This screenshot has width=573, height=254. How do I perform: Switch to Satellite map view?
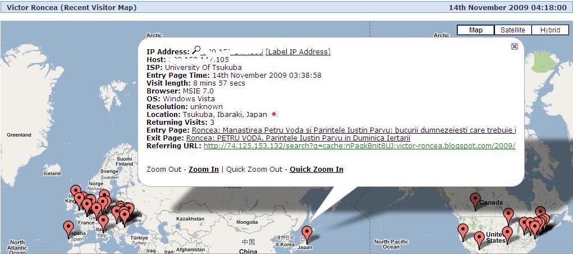pos(513,30)
